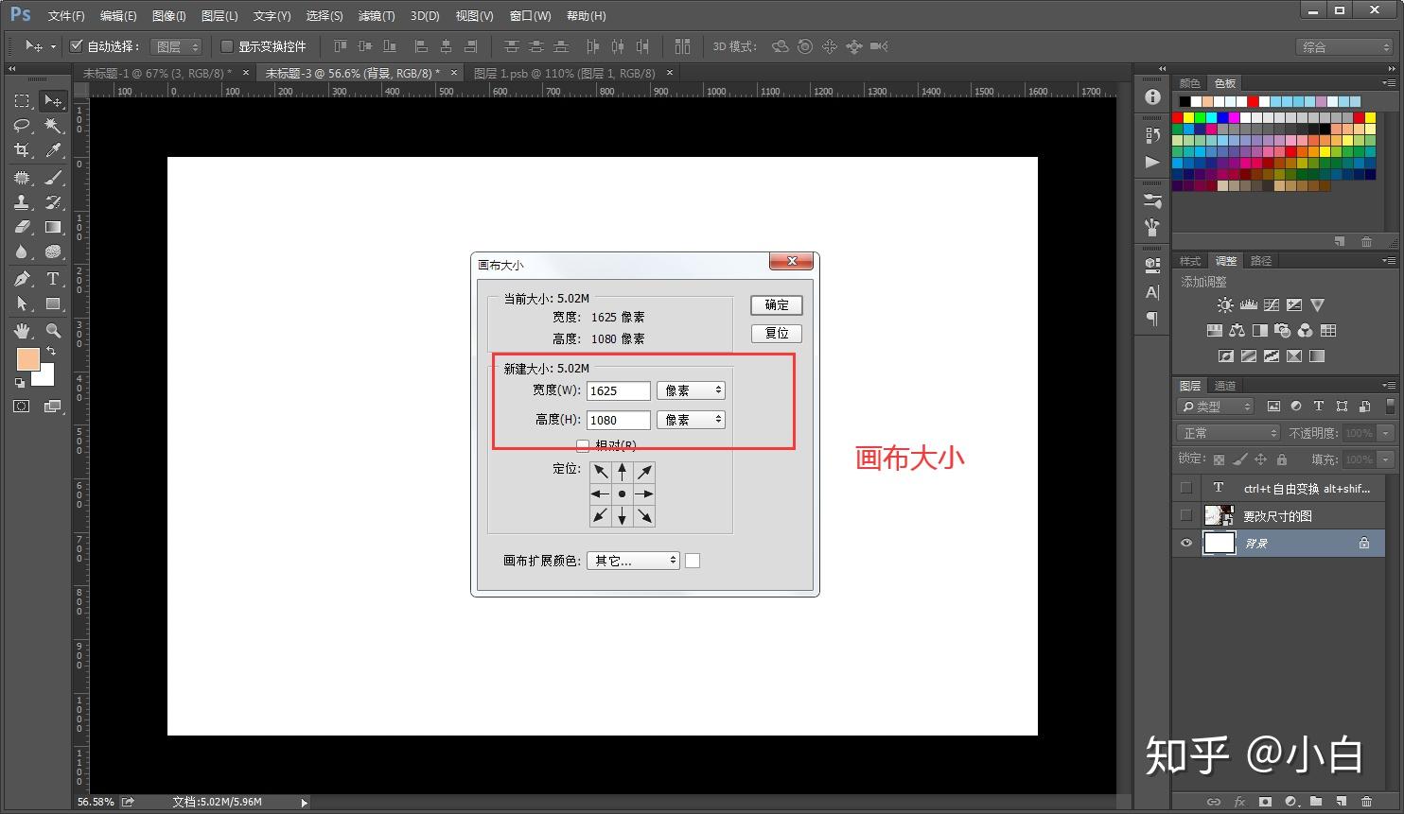Choose the Pen tool

[x=22, y=279]
